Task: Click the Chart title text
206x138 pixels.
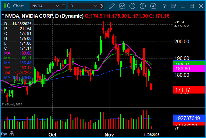Action: click(18, 6)
